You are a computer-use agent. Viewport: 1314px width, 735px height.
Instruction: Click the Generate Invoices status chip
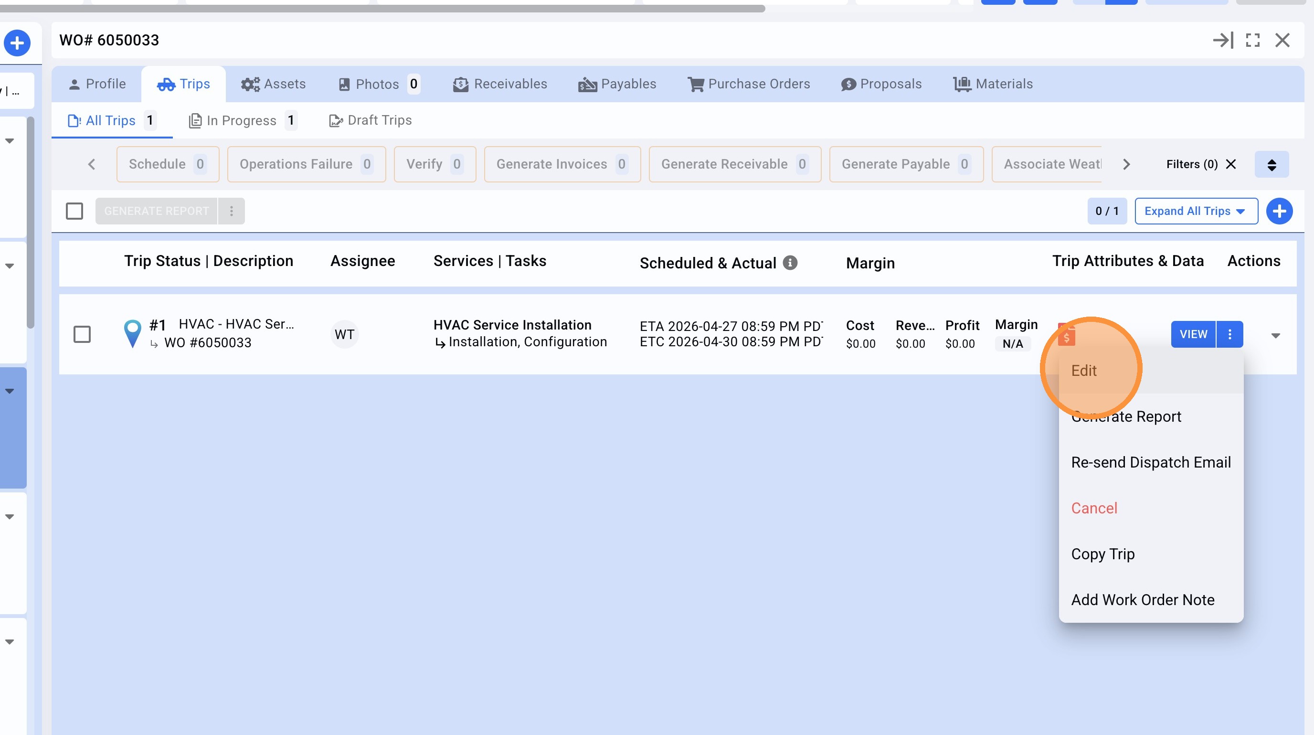[562, 164]
